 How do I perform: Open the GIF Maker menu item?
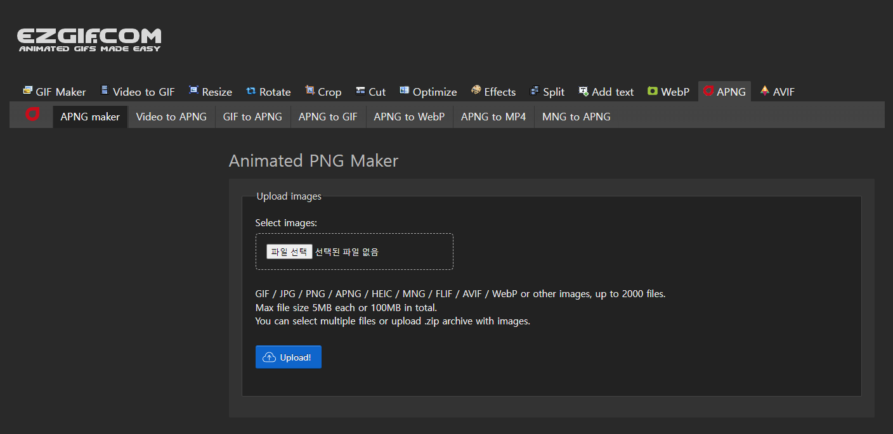click(x=54, y=92)
